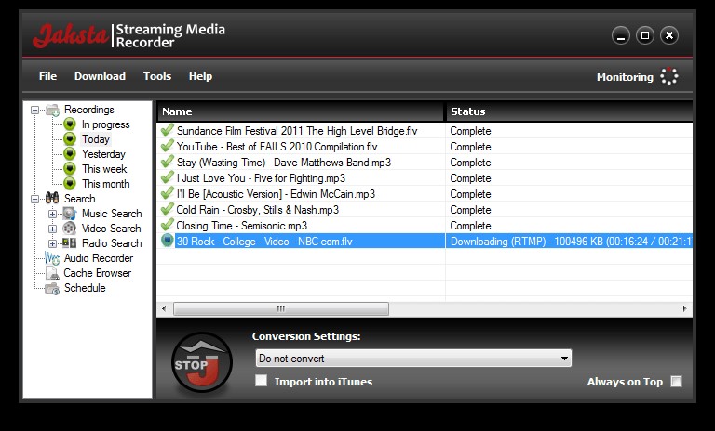The image size is (715, 431).
Task: Click the Audio Recorder icon in sidebar
Action: [x=52, y=258]
